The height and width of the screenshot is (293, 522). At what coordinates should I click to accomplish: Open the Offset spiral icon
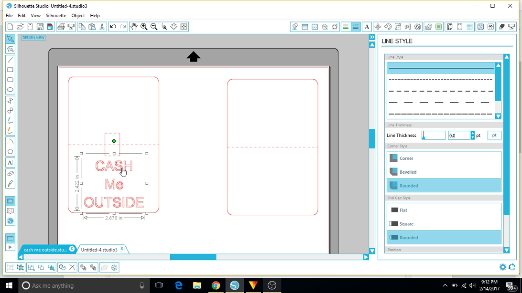click(x=480, y=27)
